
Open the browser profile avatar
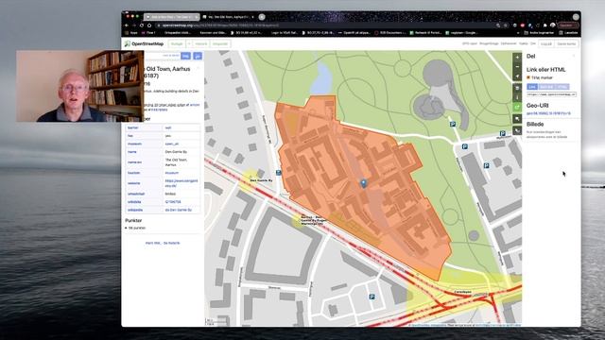553,25
